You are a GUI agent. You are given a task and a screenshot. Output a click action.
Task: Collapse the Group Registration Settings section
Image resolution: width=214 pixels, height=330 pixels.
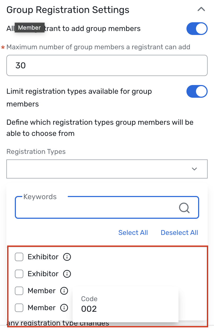201,10
